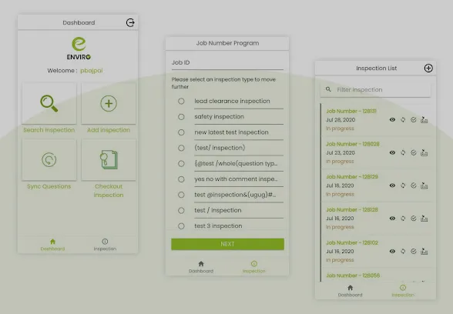Tap the Add Inspection plus tile
Screen dimensions: 453x314
109,103
